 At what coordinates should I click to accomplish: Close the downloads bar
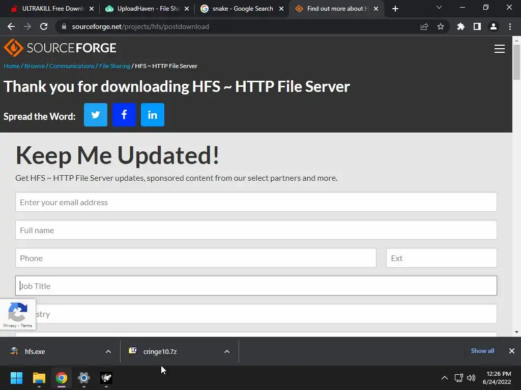512,351
